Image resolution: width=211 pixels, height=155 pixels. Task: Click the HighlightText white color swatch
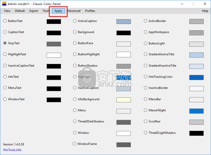pos(54,55)
